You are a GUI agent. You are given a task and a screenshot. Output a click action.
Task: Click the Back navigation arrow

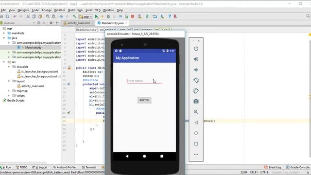pos(61,17)
